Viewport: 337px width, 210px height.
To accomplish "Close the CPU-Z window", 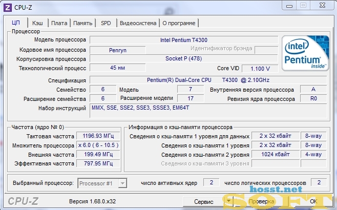I will [x=322, y=5].
